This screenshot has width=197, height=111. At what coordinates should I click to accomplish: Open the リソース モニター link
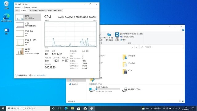click(x=37, y=75)
